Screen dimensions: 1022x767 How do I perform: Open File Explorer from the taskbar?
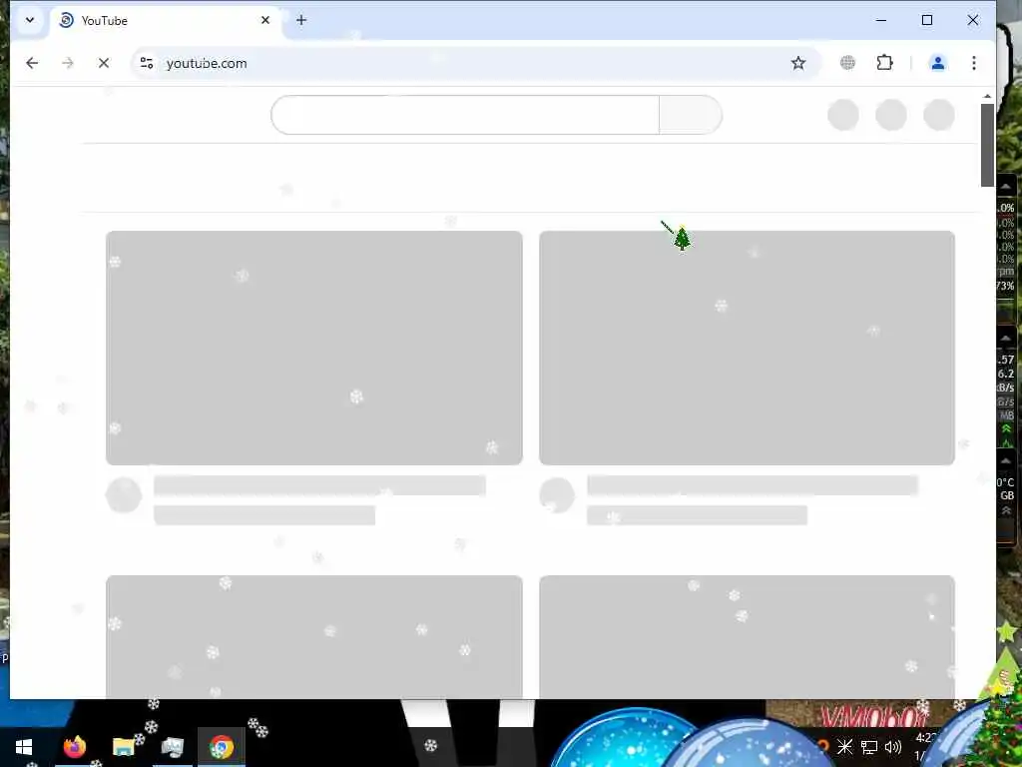point(123,747)
